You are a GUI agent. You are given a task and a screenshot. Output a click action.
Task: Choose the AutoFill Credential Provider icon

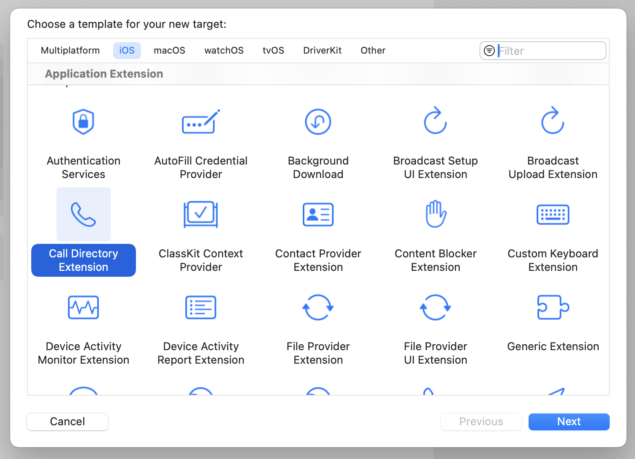click(x=201, y=121)
